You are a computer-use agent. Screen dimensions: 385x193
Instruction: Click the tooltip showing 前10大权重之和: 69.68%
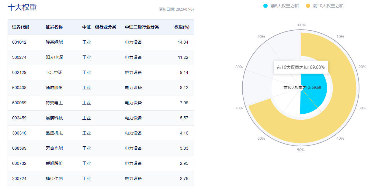(x=300, y=67)
